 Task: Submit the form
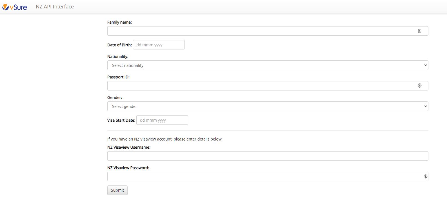(x=117, y=190)
